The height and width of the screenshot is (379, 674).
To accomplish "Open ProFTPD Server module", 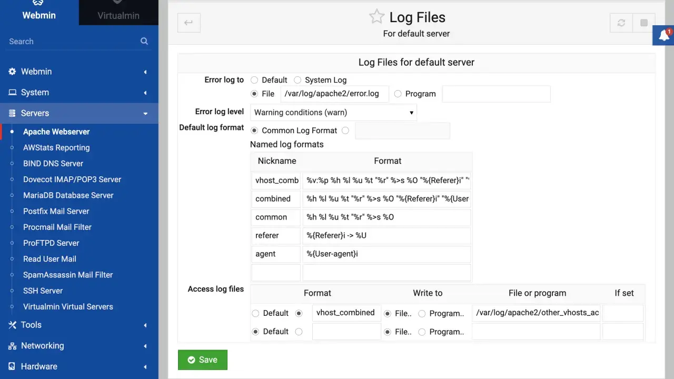I will 51,243.
